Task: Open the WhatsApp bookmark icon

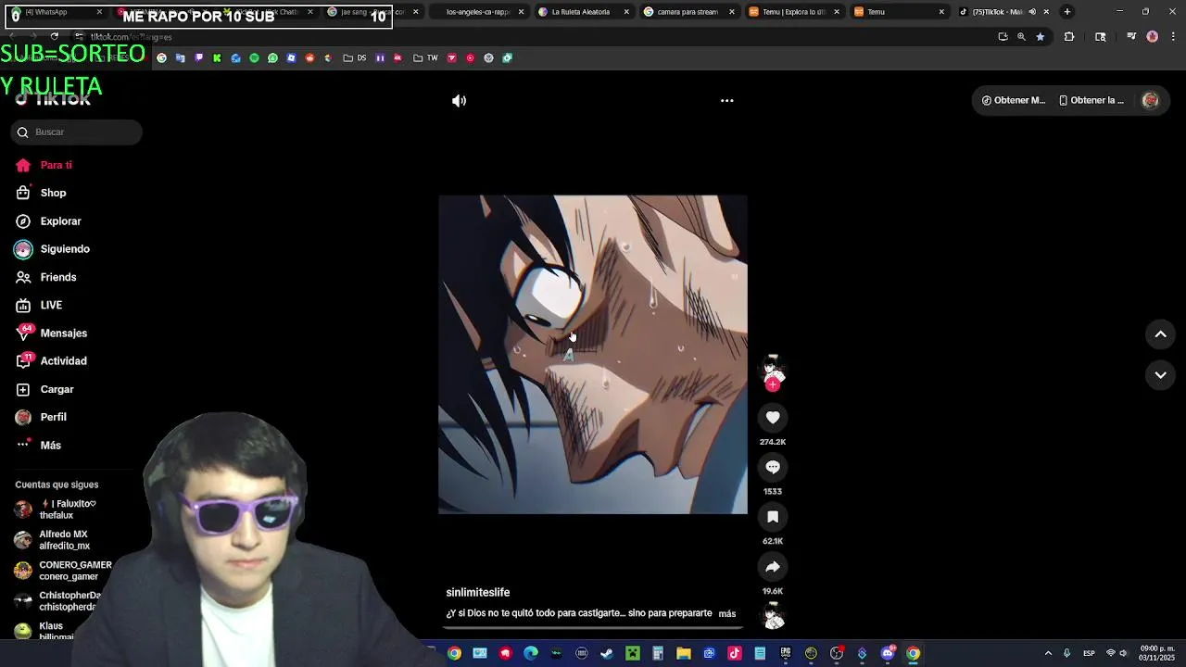Action: click(272, 57)
